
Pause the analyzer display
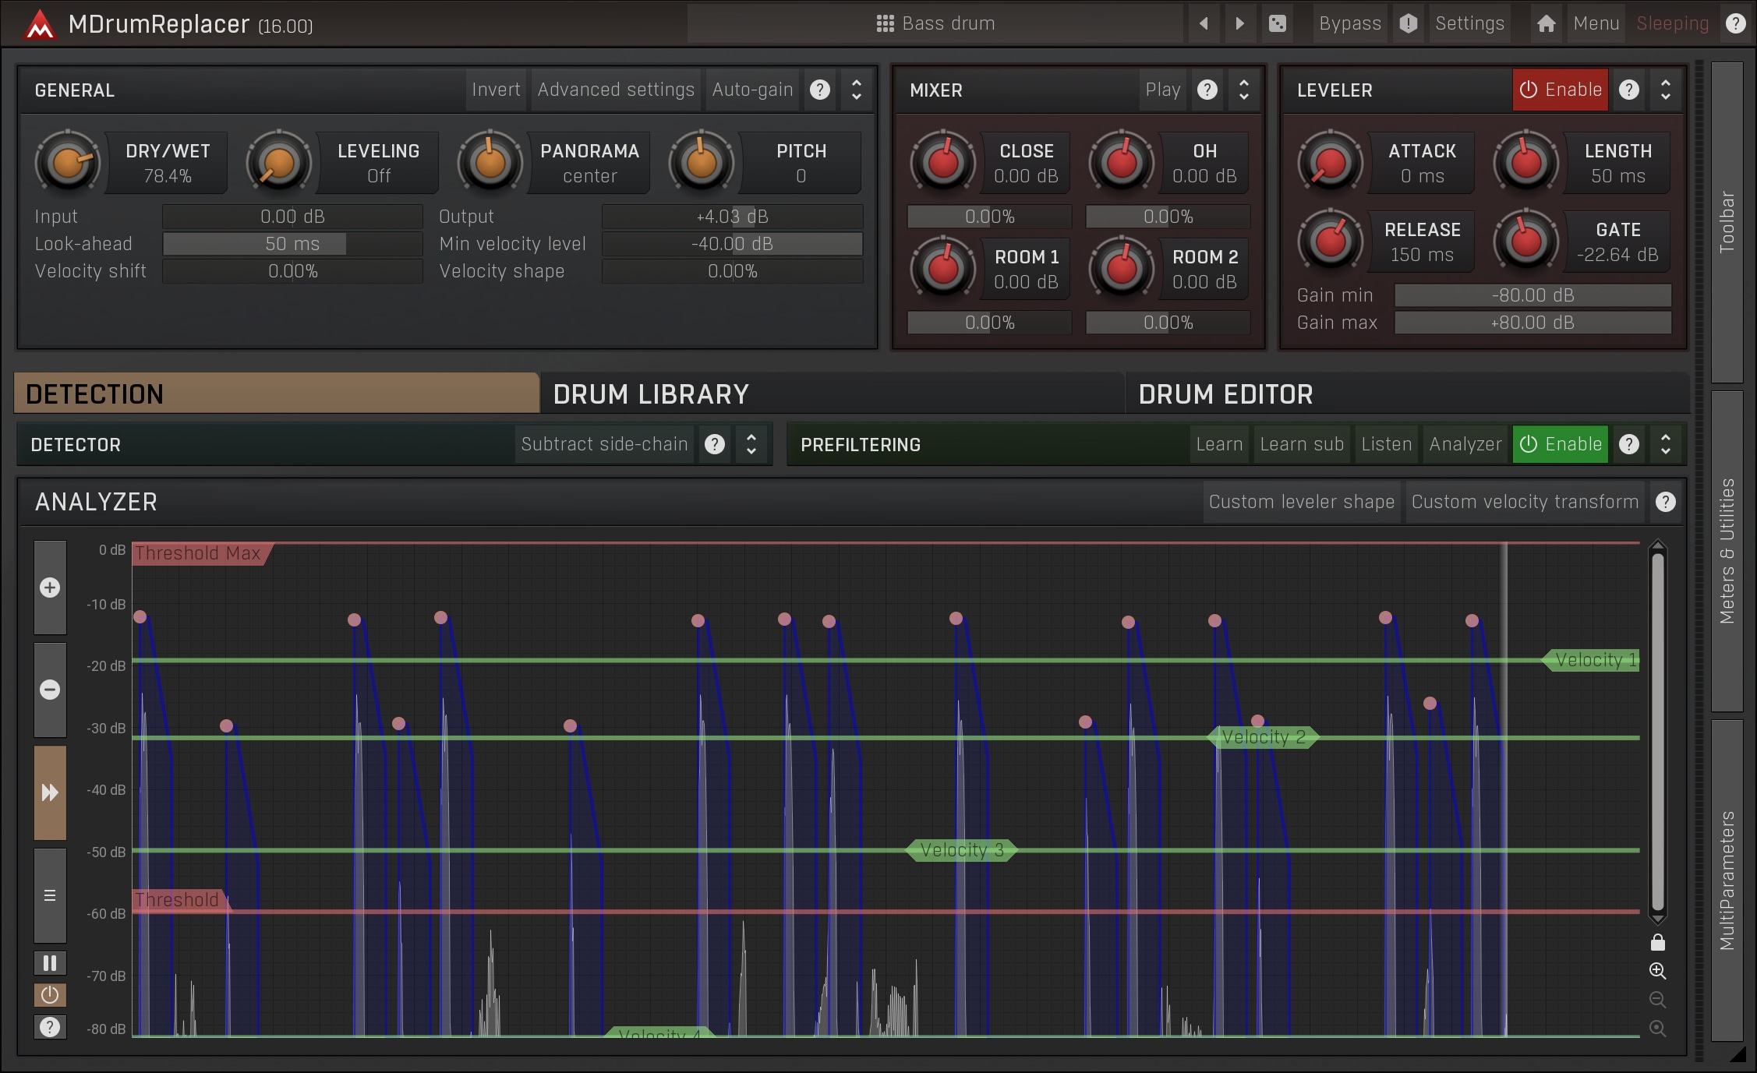pos(50,963)
